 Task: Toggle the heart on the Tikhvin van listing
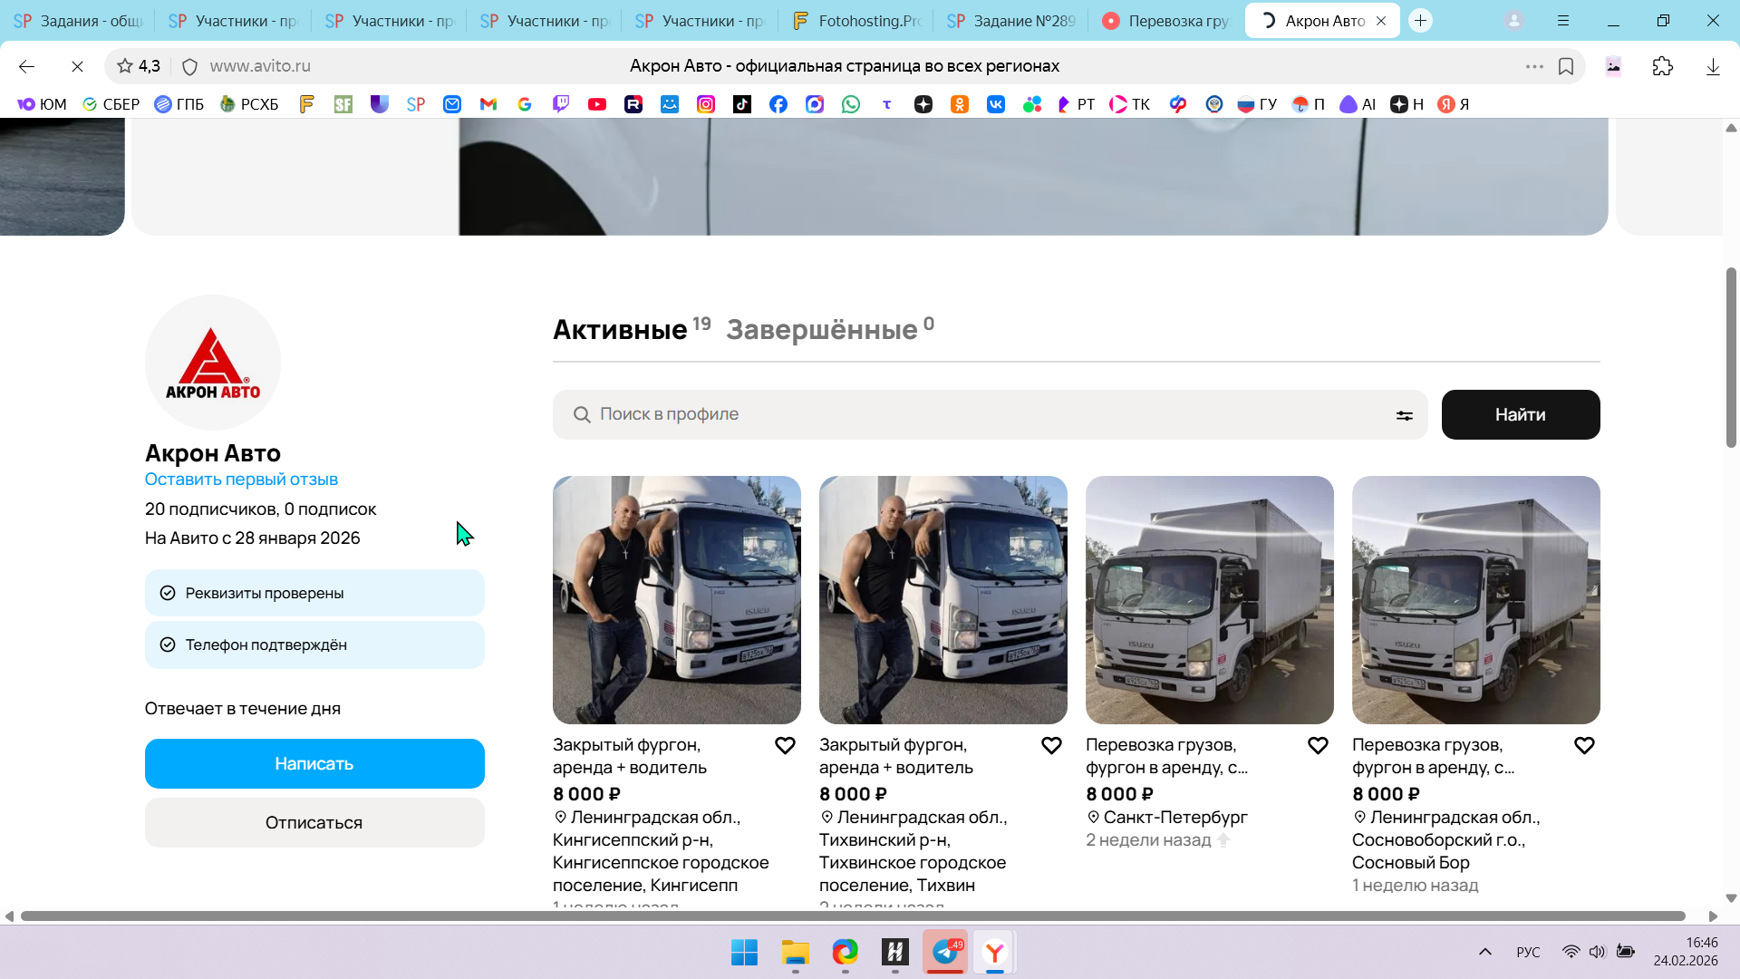(1051, 745)
